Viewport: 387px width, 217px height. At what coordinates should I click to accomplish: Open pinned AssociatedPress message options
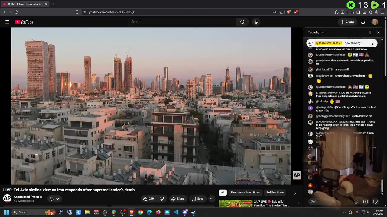click(372, 43)
